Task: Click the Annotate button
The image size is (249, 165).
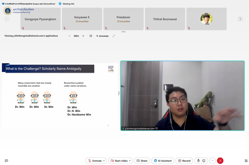Action: tap(102, 36)
